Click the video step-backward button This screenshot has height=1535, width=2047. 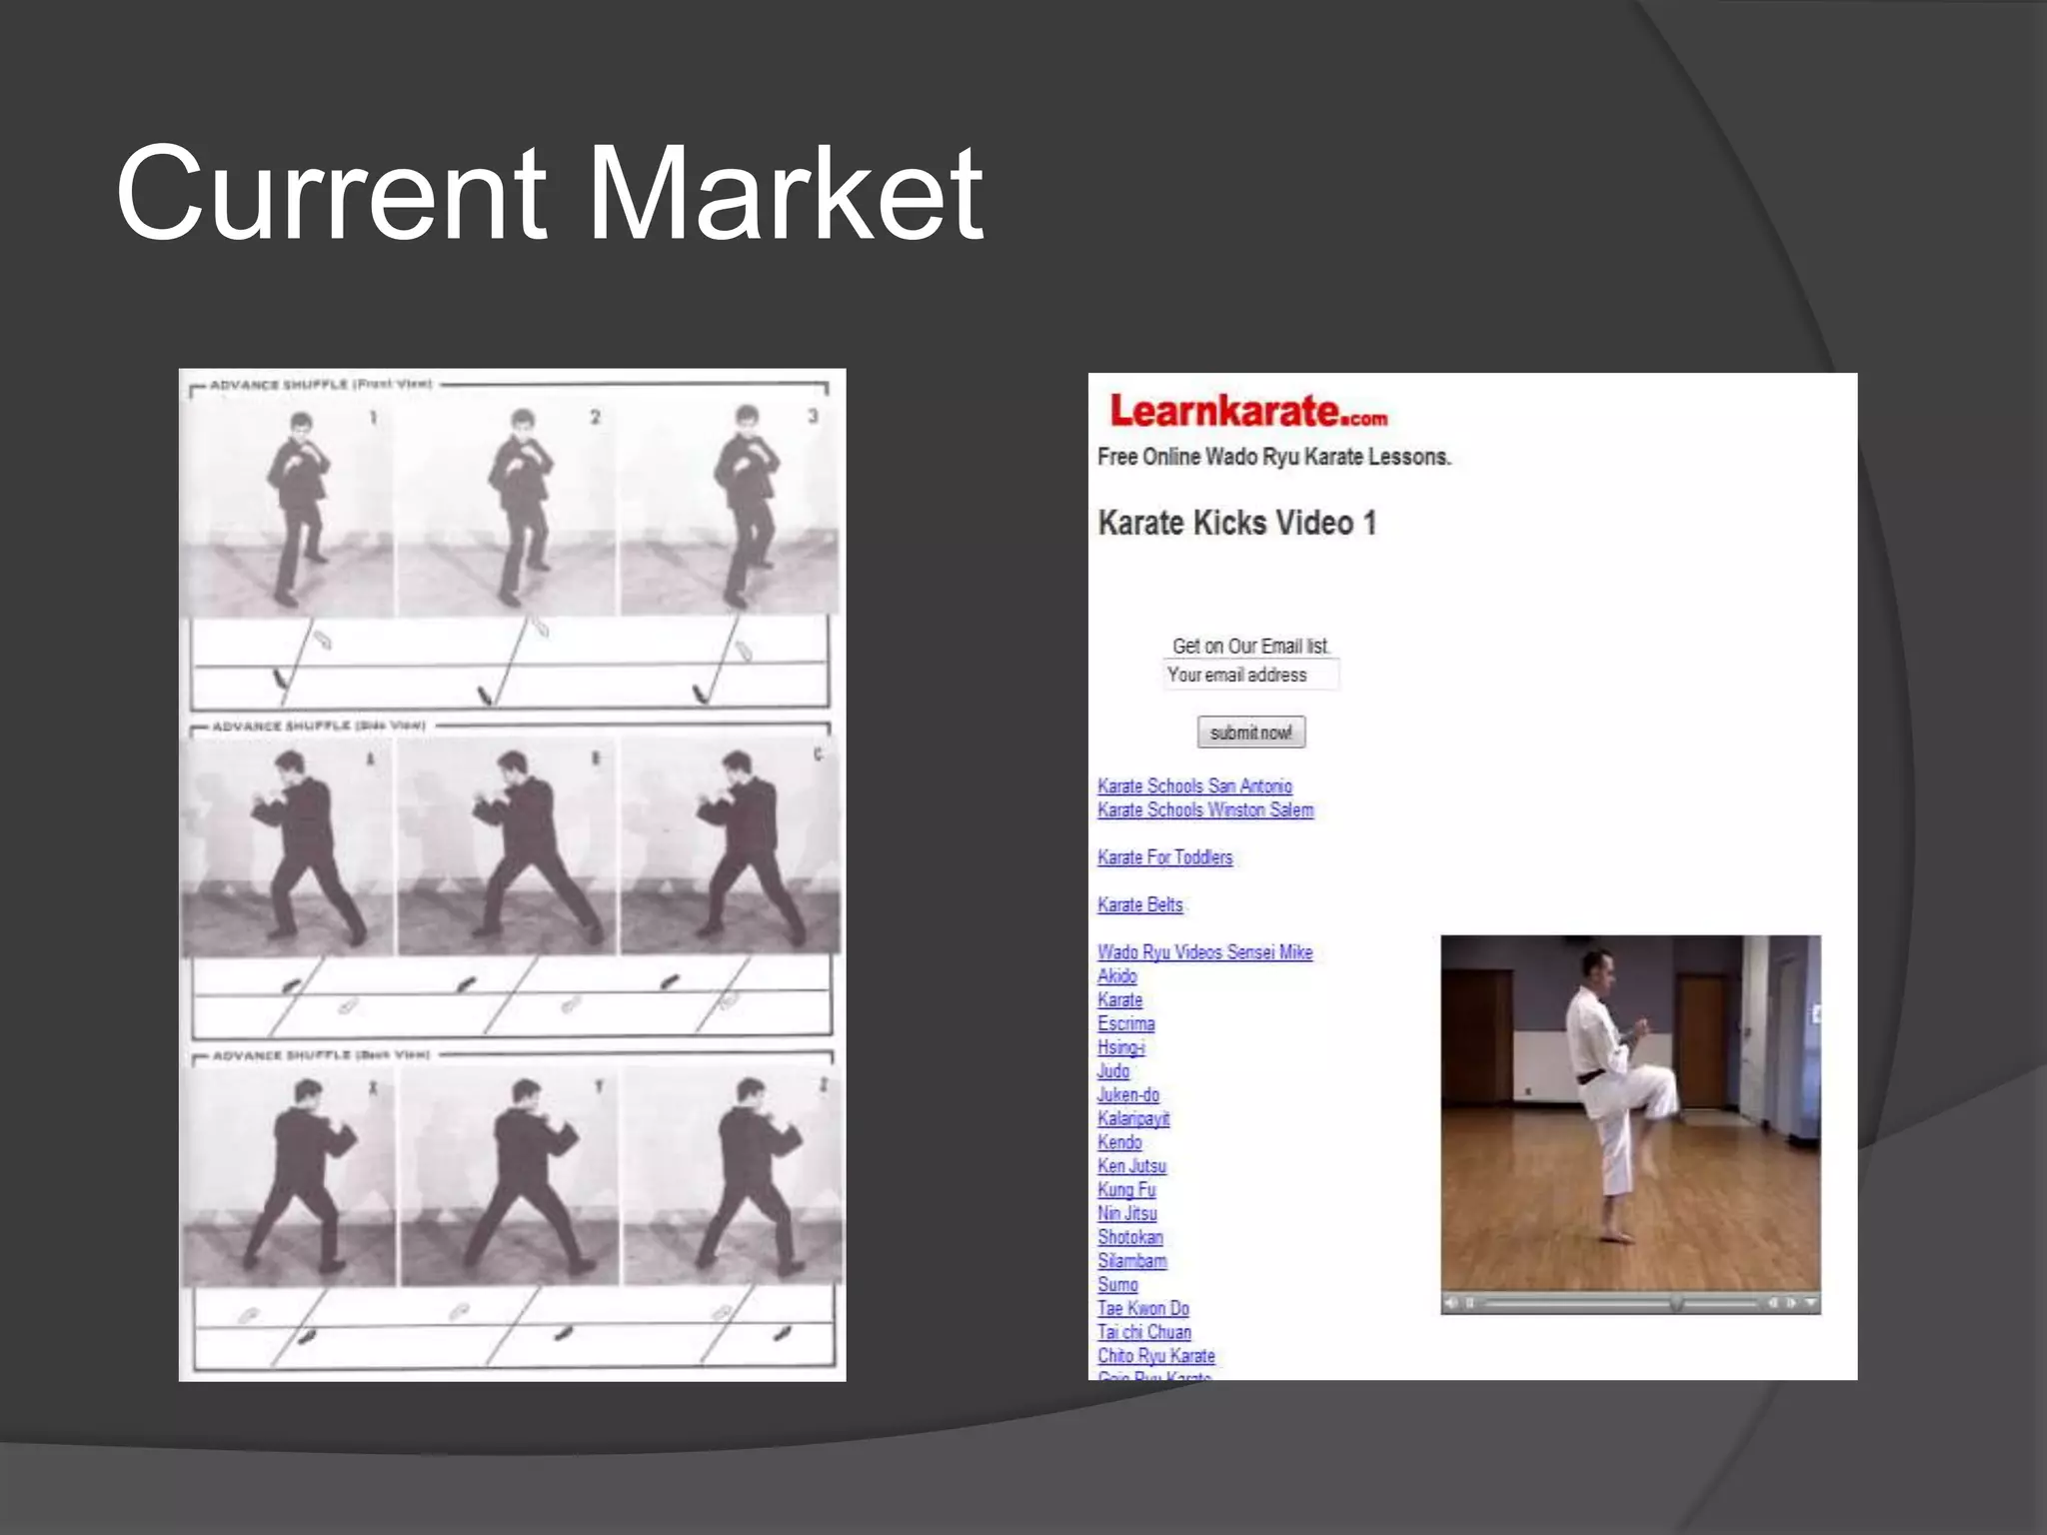tap(1773, 1303)
